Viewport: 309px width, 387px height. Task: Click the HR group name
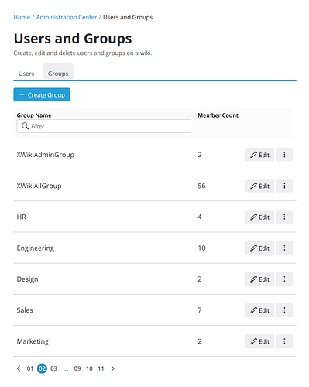[22, 217]
